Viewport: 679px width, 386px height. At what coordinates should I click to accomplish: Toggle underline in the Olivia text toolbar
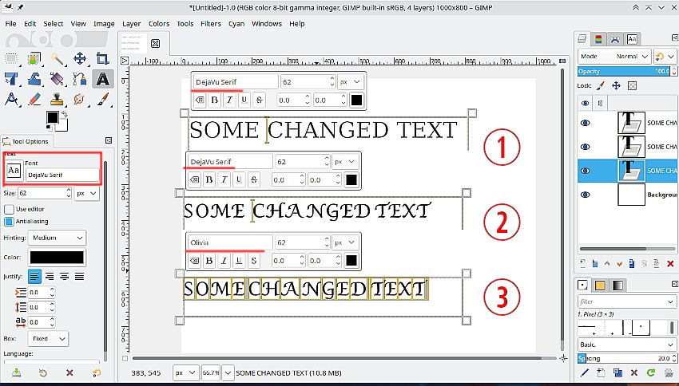239,261
